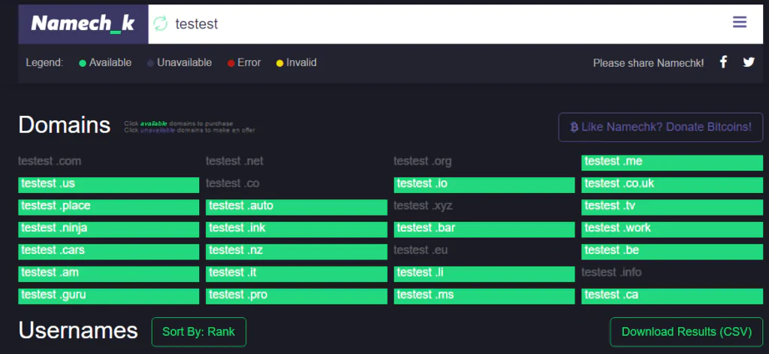
Task: Purchase available testest .ms domain
Action: 484,297
